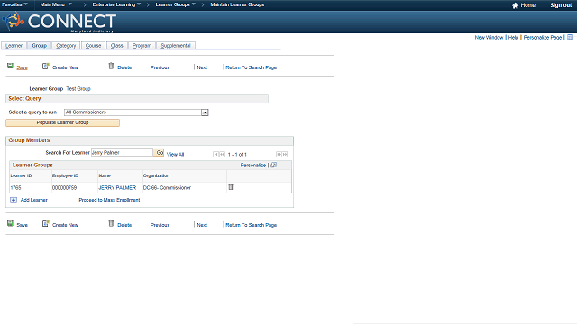Click bottom Next link
Image resolution: width=577 pixels, height=324 pixels.
click(x=202, y=225)
